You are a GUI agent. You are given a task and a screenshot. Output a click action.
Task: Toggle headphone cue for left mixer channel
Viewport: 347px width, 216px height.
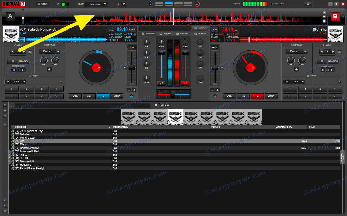(x=161, y=83)
